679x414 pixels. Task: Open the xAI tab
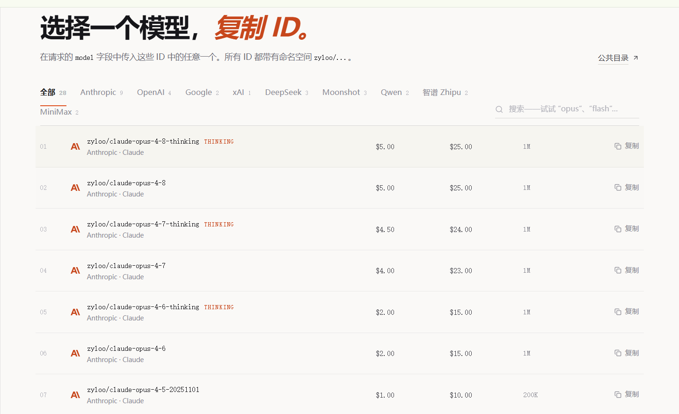(242, 93)
